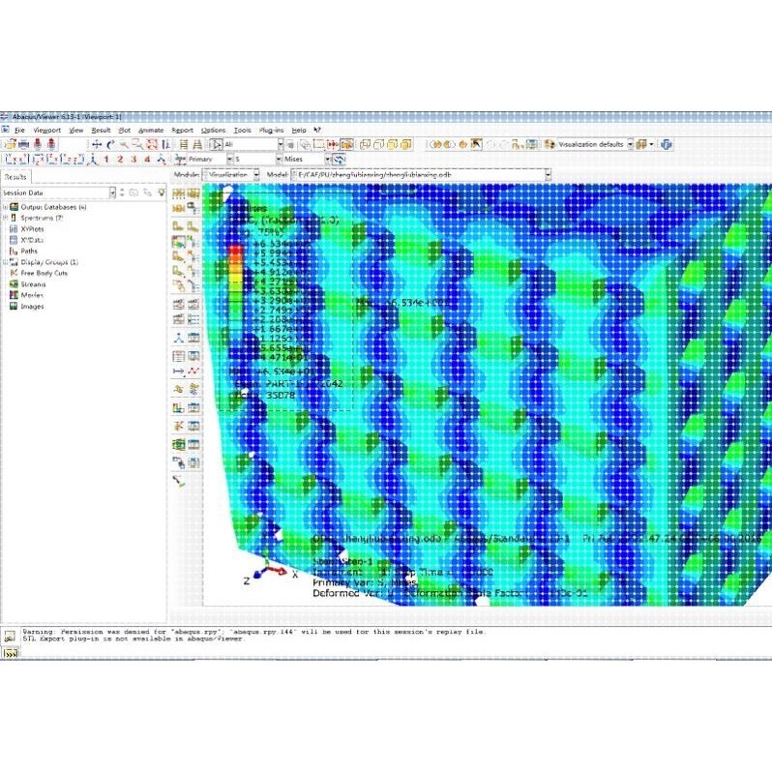Click the red custom view 2 icon
772x772 pixels.
(120, 159)
